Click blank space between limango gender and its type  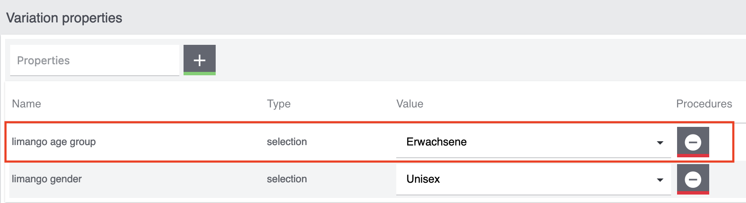tap(173, 179)
